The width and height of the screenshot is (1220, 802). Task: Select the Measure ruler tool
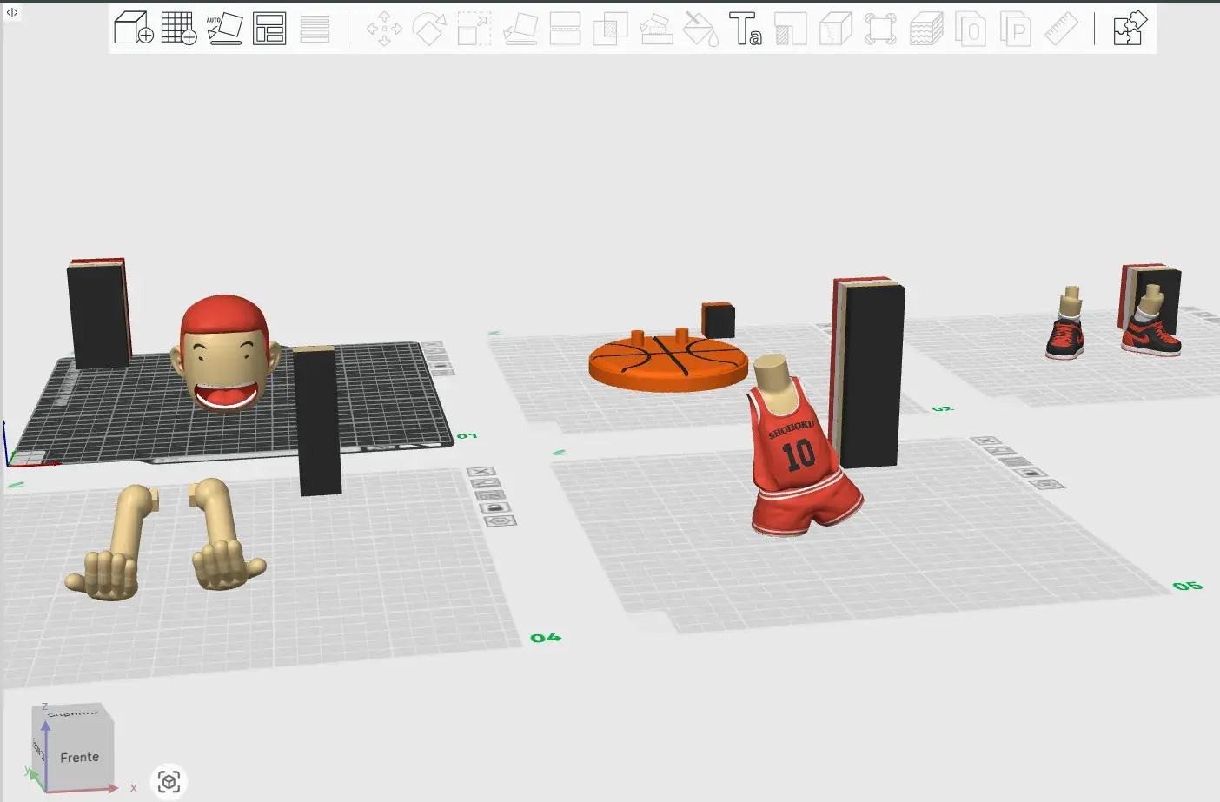(x=1061, y=29)
